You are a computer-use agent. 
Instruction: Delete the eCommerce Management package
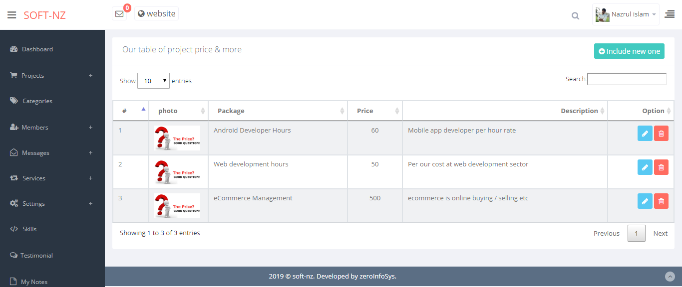click(x=661, y=201)
